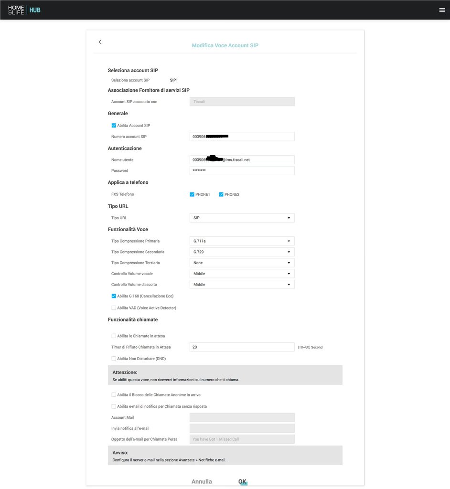This screenshot has height=489, width=450.
Task: Open Tipo Compressione Primaria dropdown
Action: tap(242, 241)
